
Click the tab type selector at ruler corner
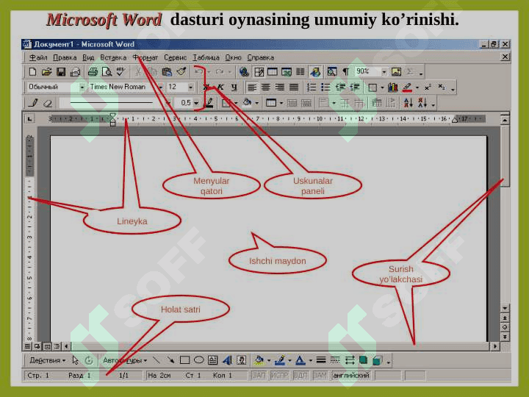[29, 119]
